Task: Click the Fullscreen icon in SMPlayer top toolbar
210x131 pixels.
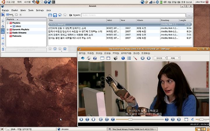Action: click(x=108, y=58)
